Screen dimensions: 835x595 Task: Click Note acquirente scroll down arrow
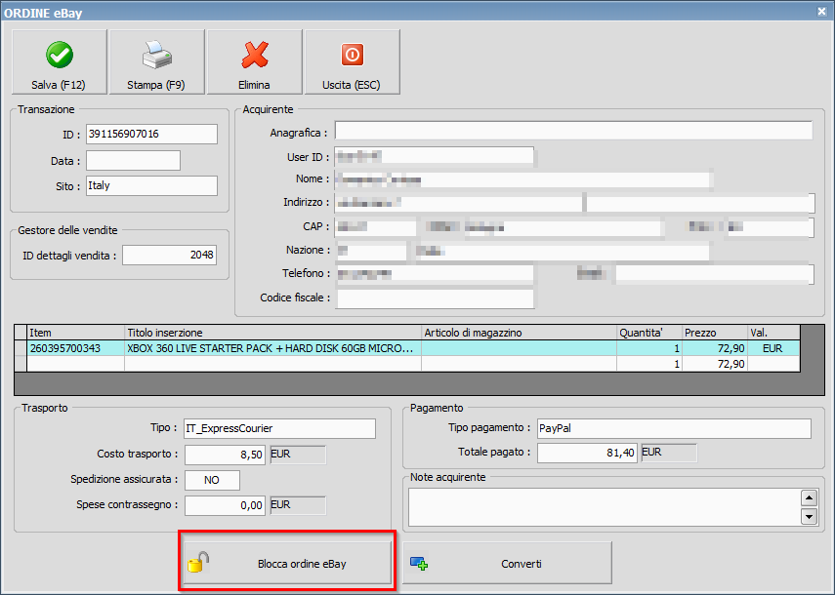coord(809,516)
